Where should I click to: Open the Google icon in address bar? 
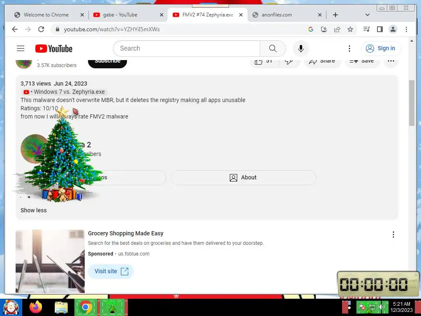[x=311, y=29]
